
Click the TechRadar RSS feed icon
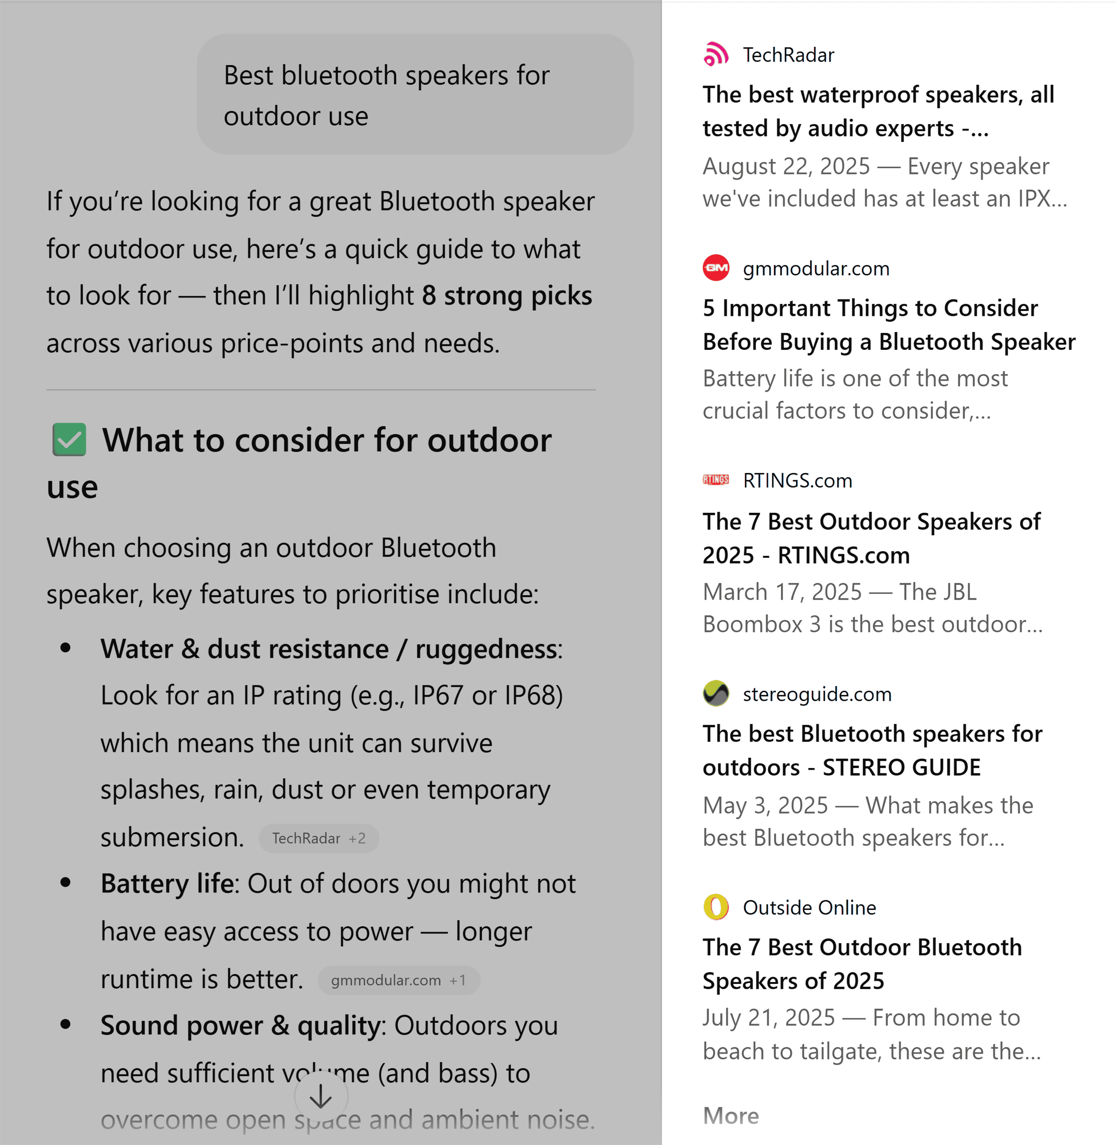[x=716, y=54]
